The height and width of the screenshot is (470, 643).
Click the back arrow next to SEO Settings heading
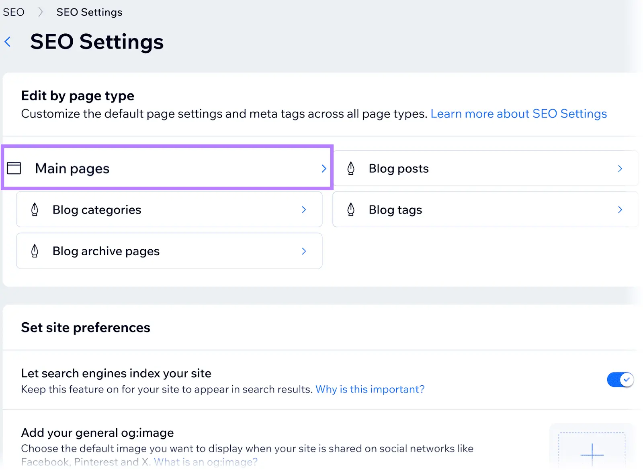pyautogui.click(x=8, y=42)
